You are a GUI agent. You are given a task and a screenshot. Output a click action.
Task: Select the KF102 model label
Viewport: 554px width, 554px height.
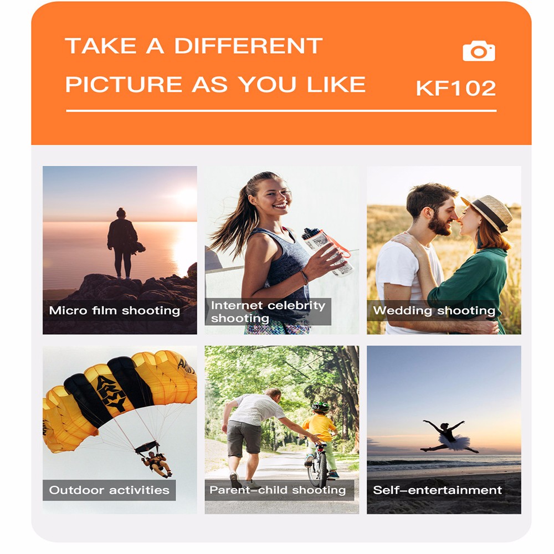(x=456, y=88)
